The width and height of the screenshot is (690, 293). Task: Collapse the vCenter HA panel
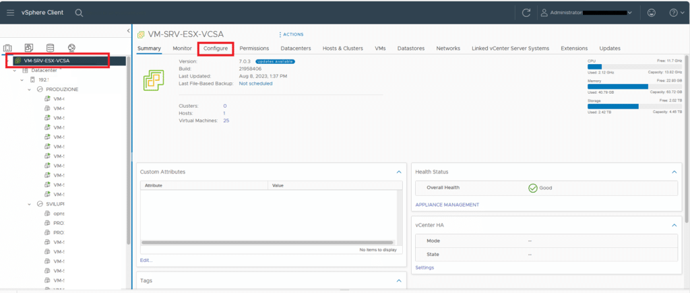pos(674,225)
